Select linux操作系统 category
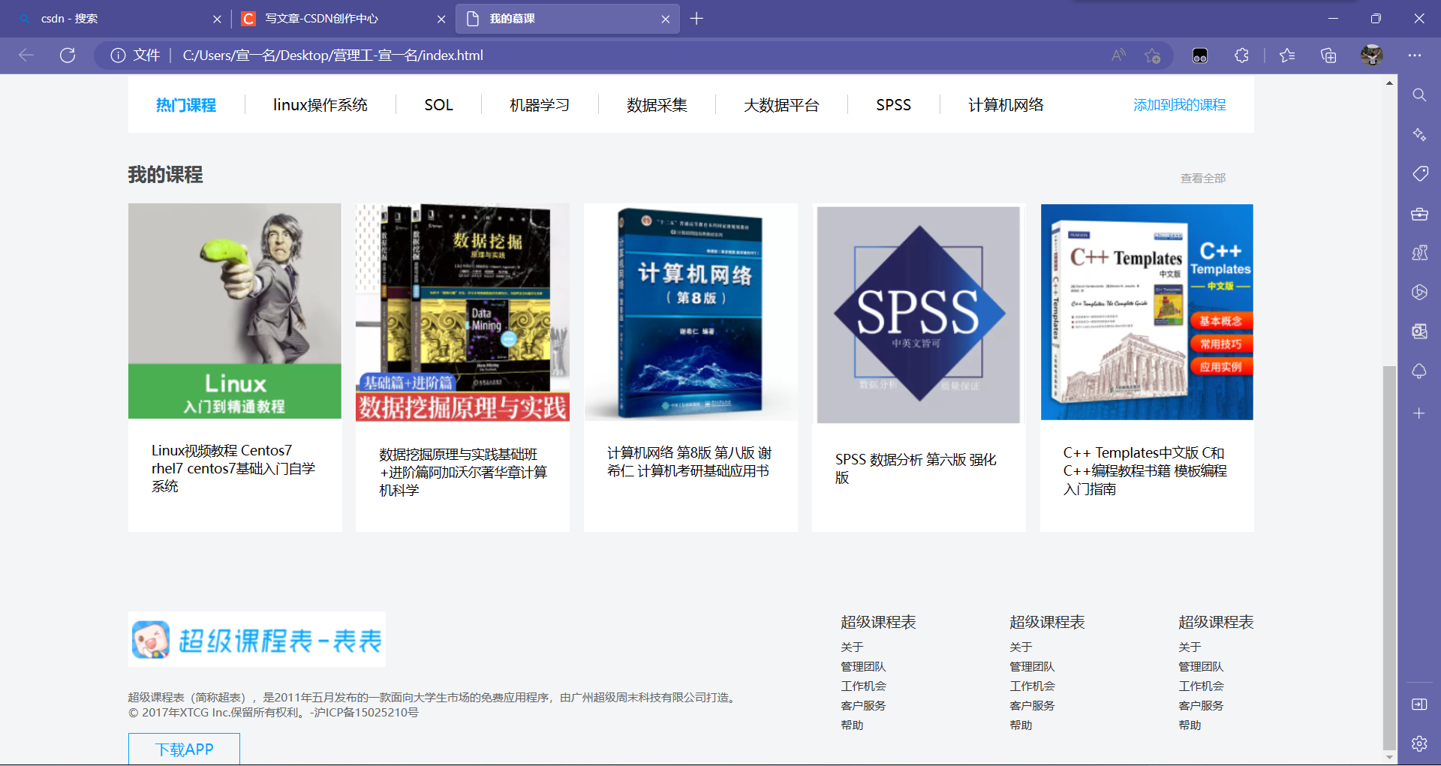 (x=320, y=105)
